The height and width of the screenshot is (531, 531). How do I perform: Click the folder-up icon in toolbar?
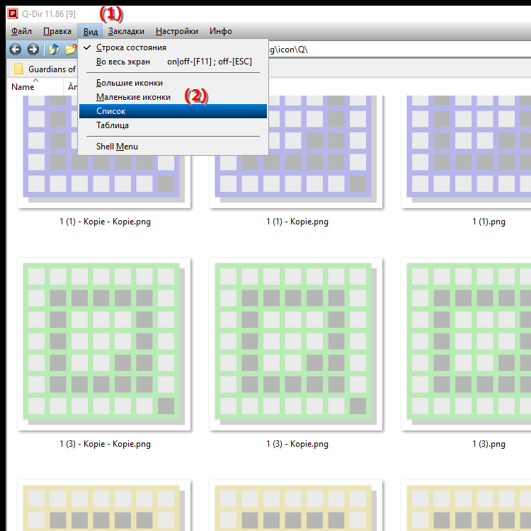(55, 50)
